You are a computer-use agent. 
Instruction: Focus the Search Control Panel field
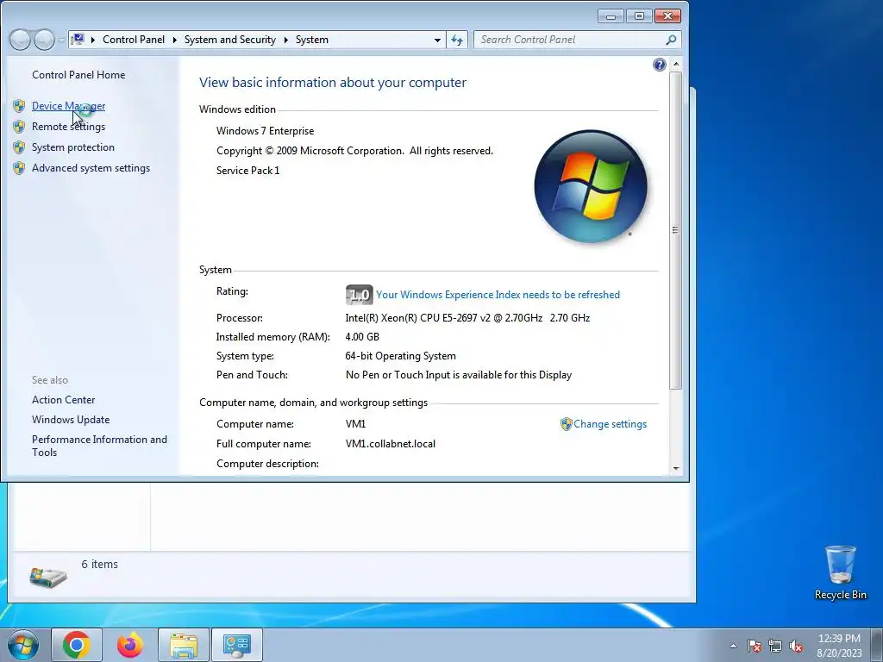[x=569, y=40]
